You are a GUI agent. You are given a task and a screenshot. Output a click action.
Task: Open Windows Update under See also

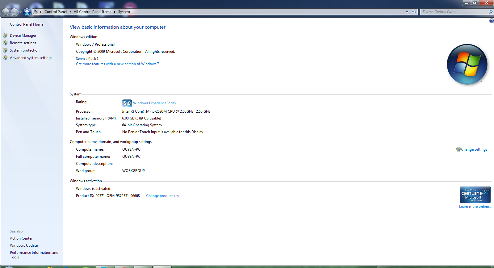coord(24,245)
